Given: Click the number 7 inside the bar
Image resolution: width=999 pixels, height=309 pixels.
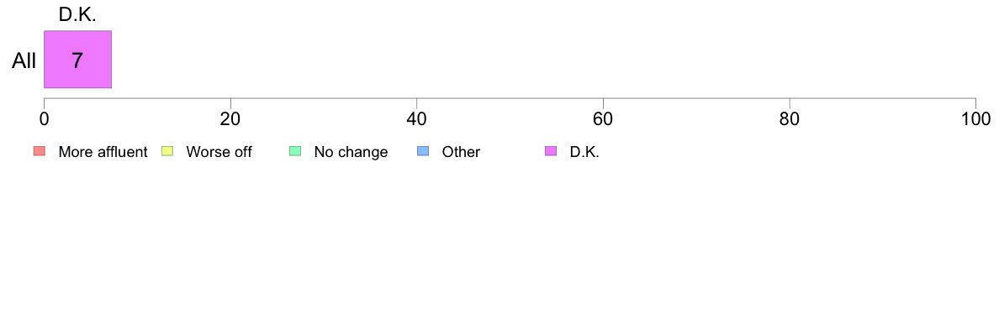Looking at the screenshot, I should 77,60.
